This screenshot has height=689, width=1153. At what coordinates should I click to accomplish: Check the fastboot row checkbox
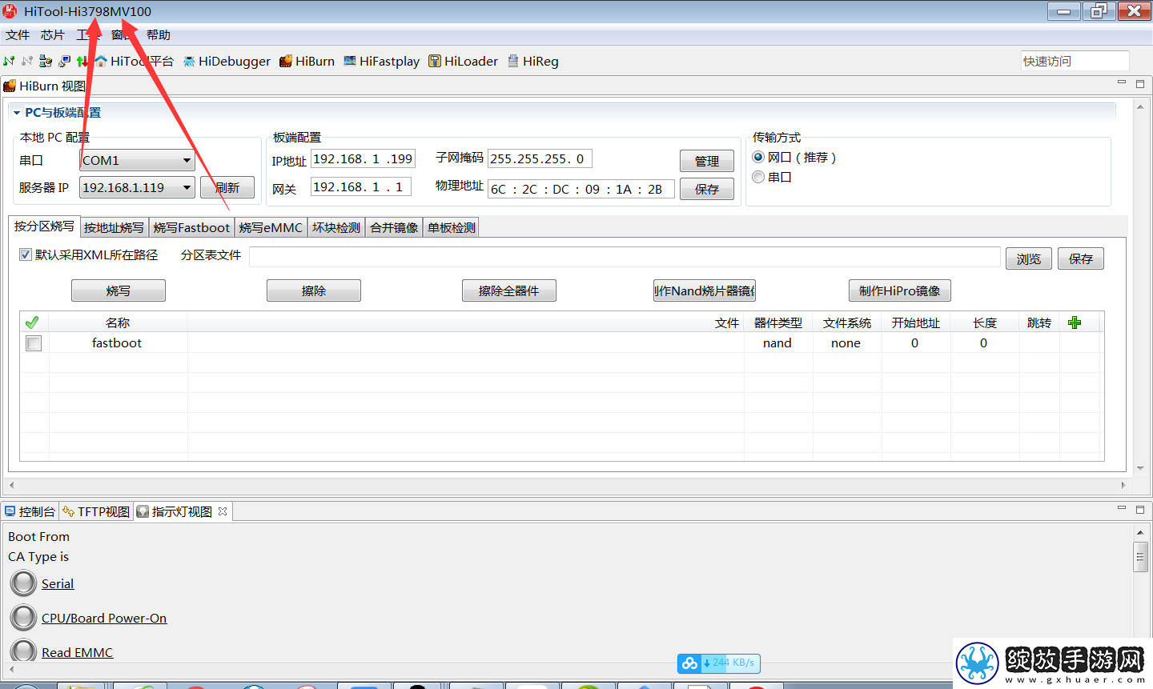point(34,343)
